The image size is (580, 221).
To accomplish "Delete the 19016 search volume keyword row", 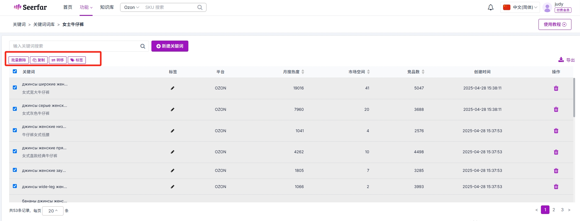I will pos(556,88).
